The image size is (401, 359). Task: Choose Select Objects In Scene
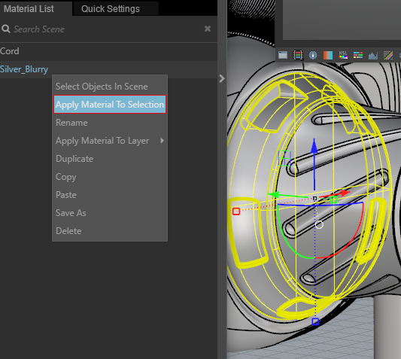(x=102, y=87)
